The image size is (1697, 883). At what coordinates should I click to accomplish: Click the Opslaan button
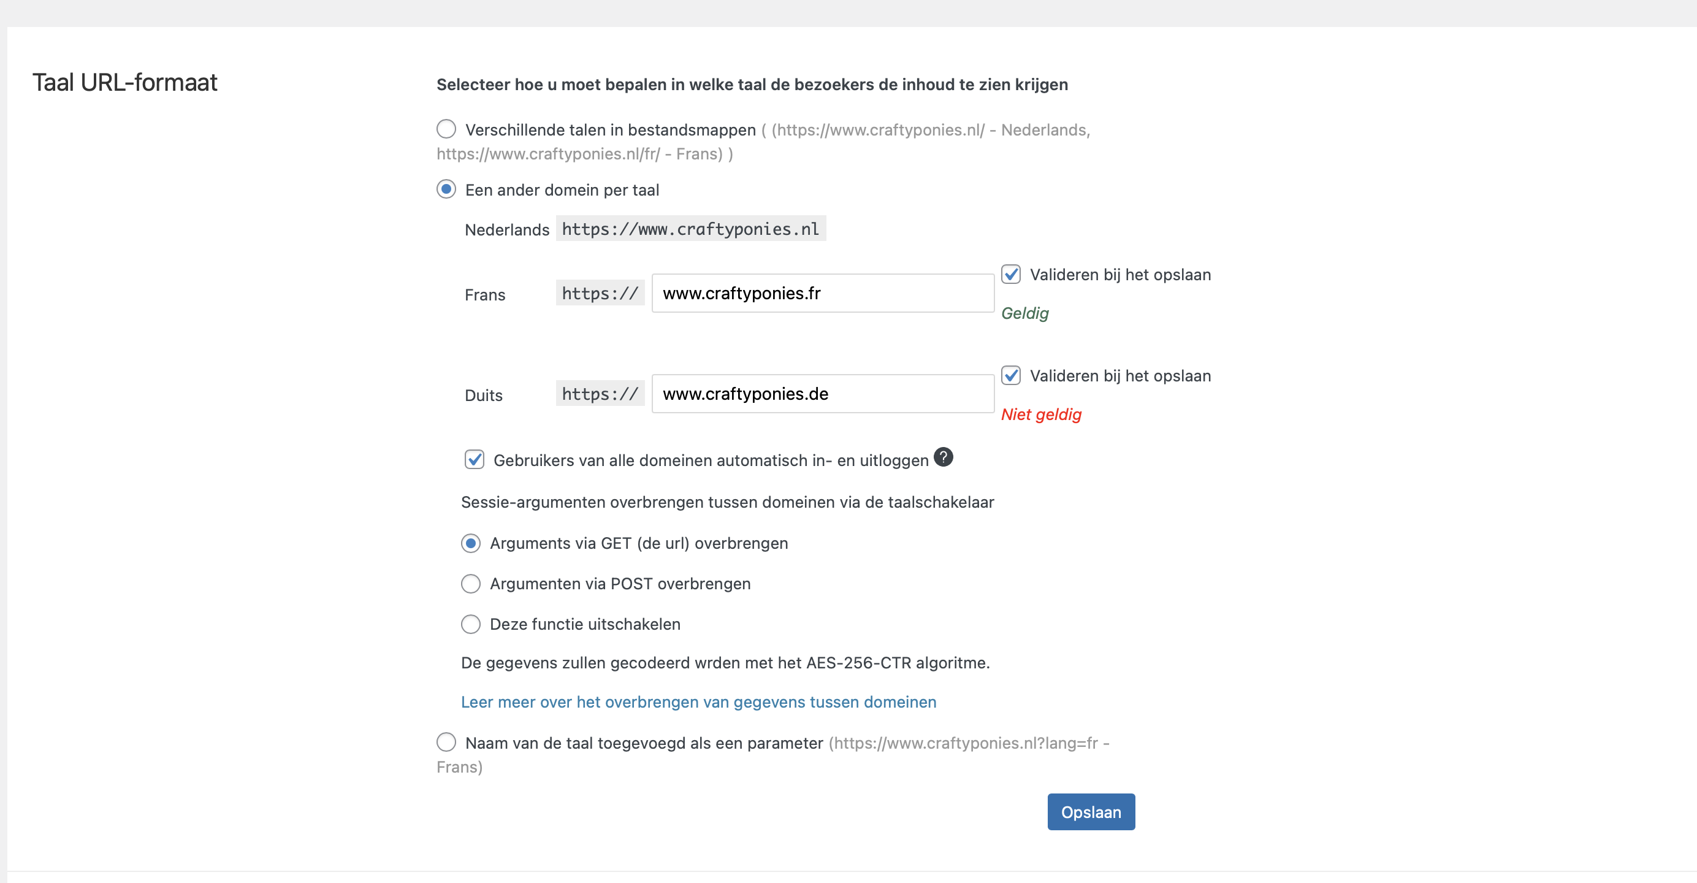pyautogui.click(x=1091, y=812)
